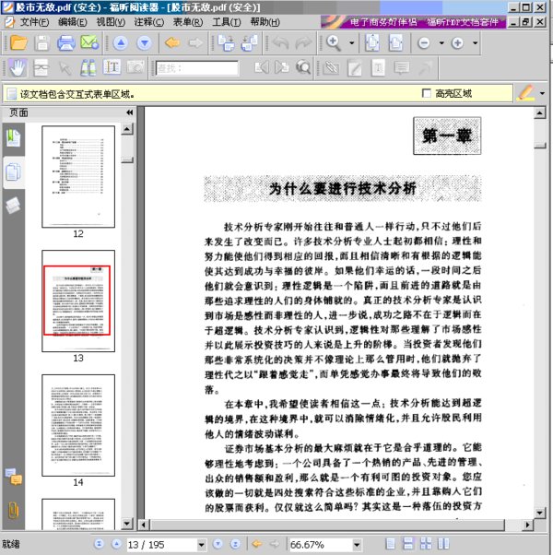Click the 查找 search input field

[x=197, y=68]
